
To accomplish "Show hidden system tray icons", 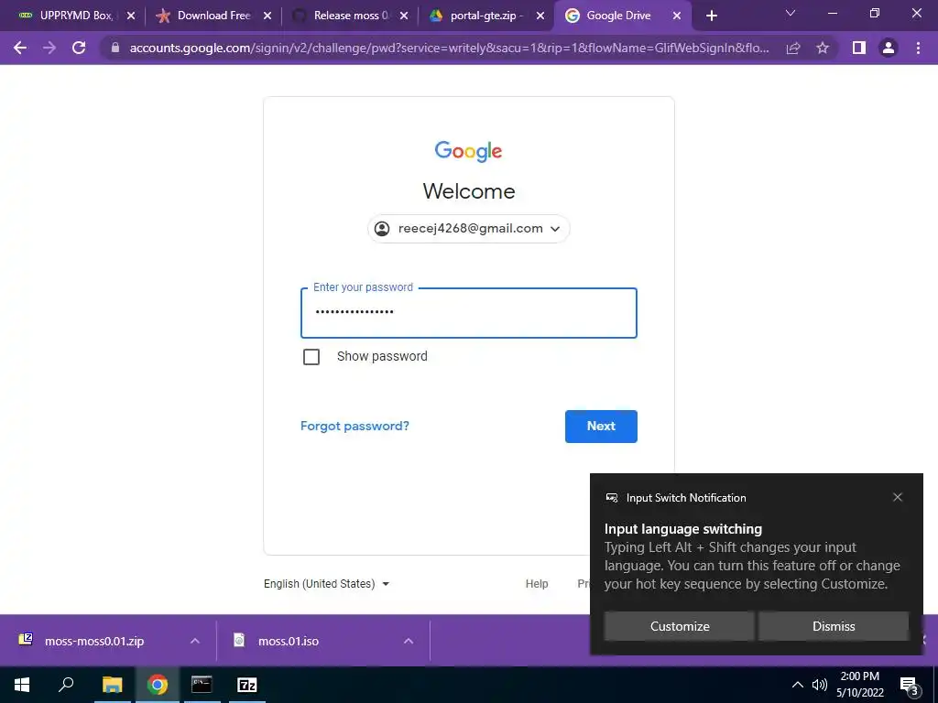I will click(798, 685).
